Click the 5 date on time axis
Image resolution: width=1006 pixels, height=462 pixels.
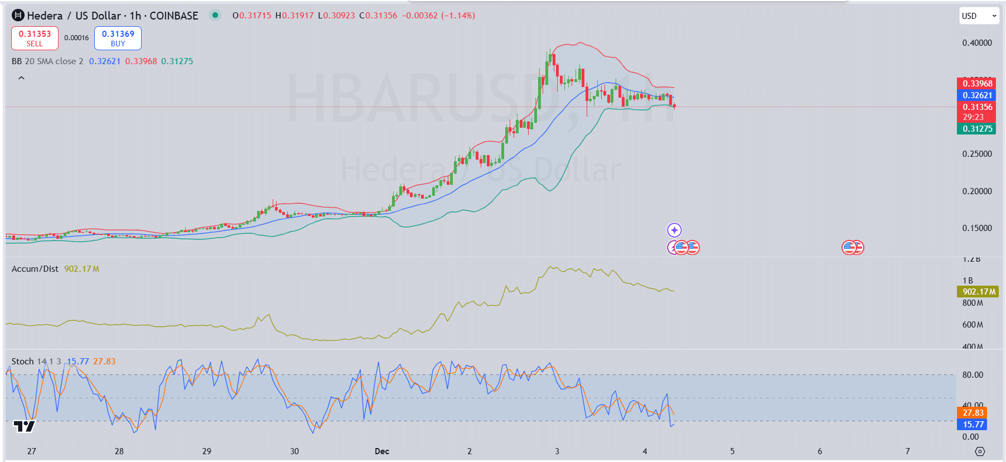click(732, 451)
